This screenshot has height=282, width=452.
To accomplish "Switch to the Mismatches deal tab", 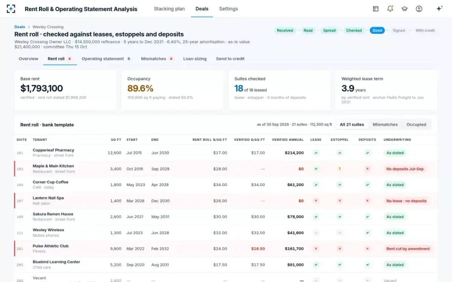I will coord(157,59).
